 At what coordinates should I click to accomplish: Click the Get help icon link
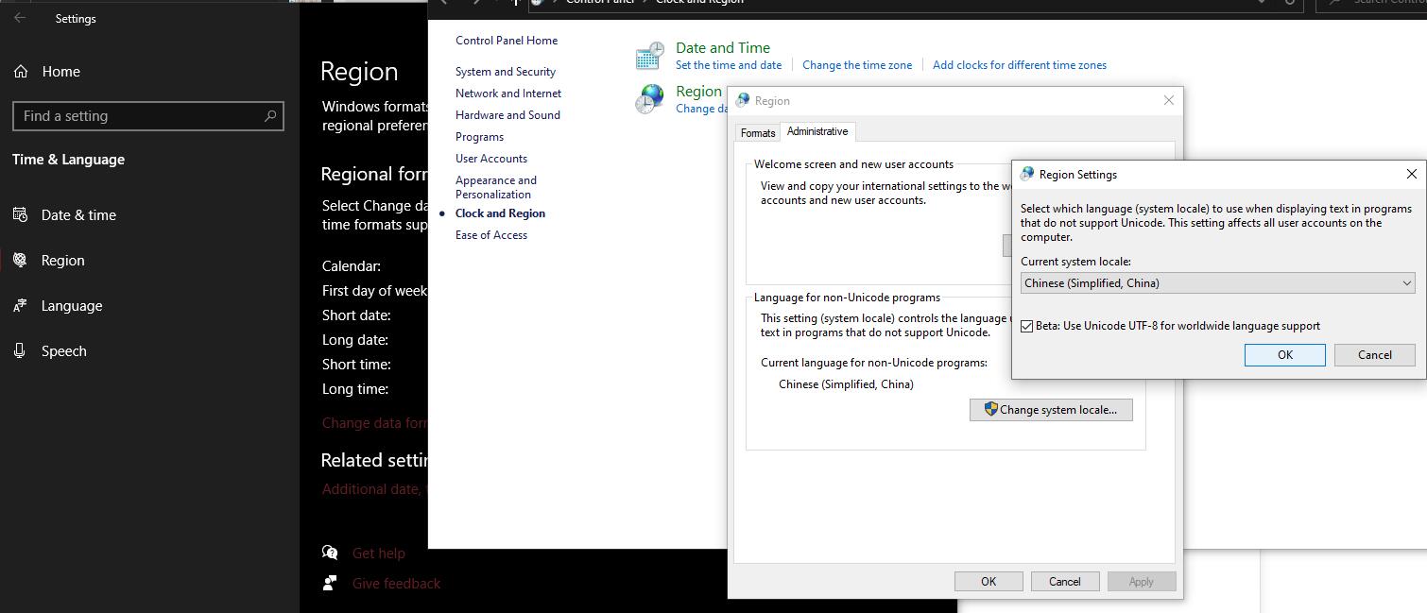coord(330,553)
